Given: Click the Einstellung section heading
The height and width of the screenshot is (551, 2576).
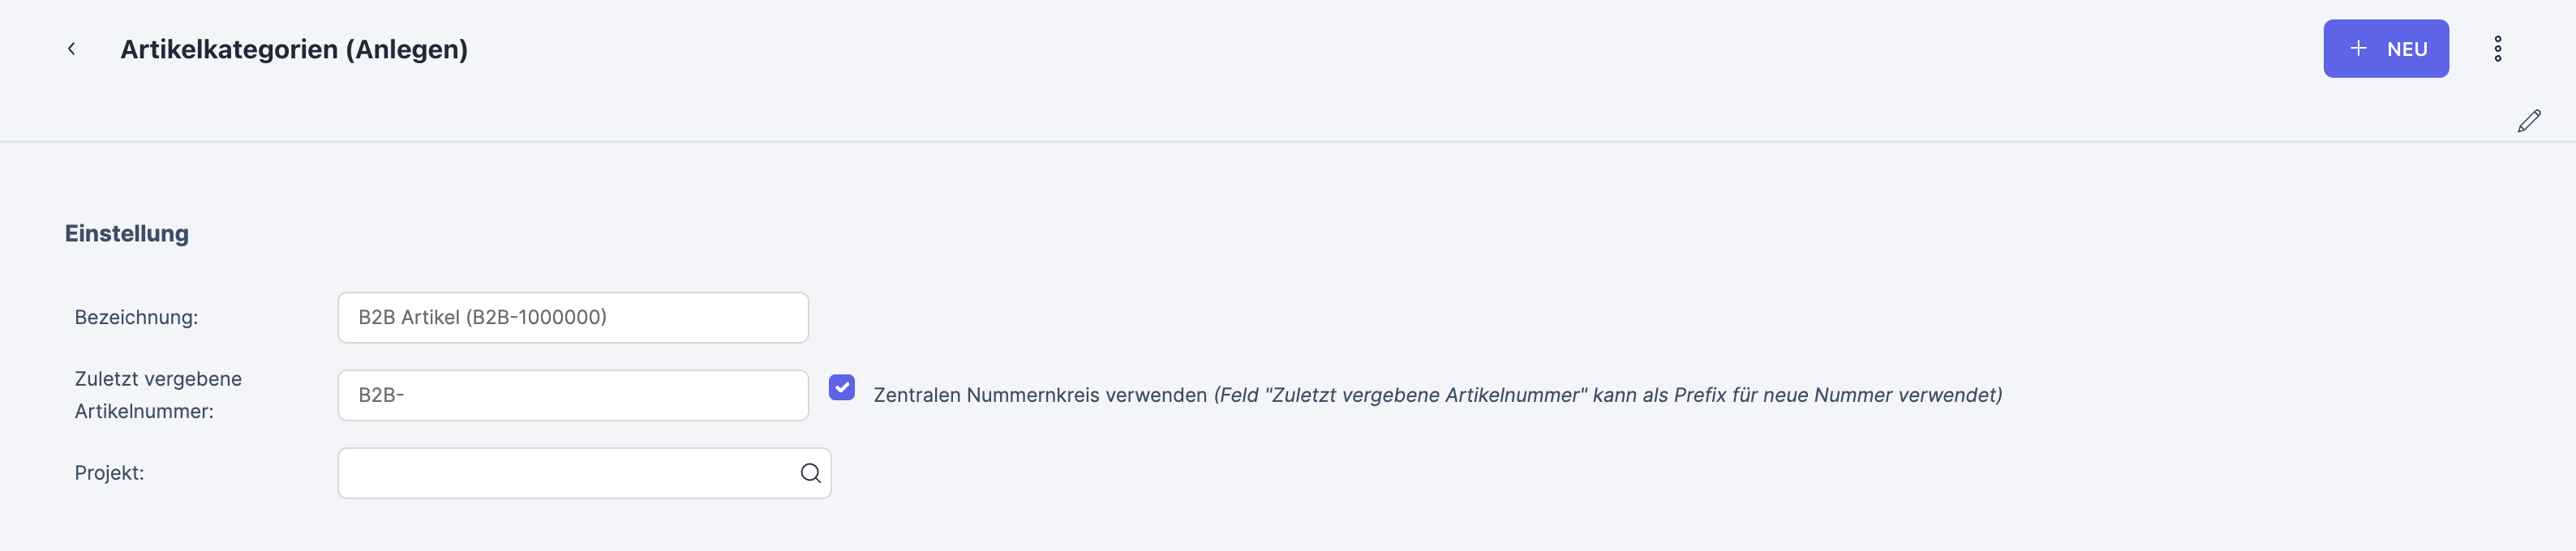Looking at the screenshot, I should 127,233.
